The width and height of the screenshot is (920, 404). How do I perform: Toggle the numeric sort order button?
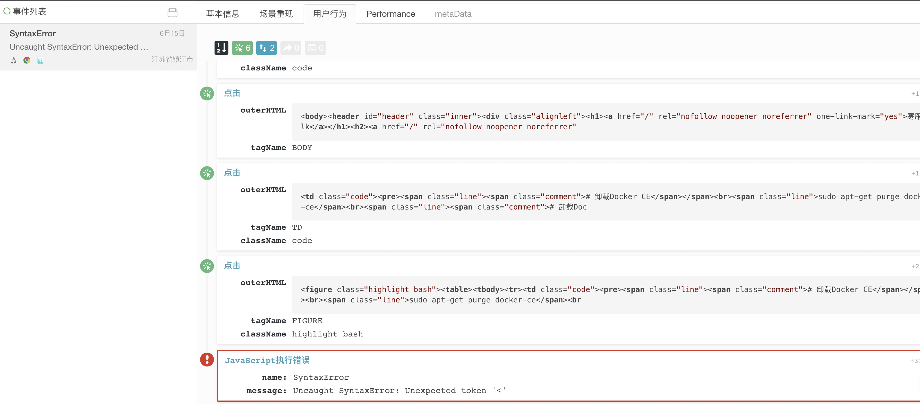221,48
